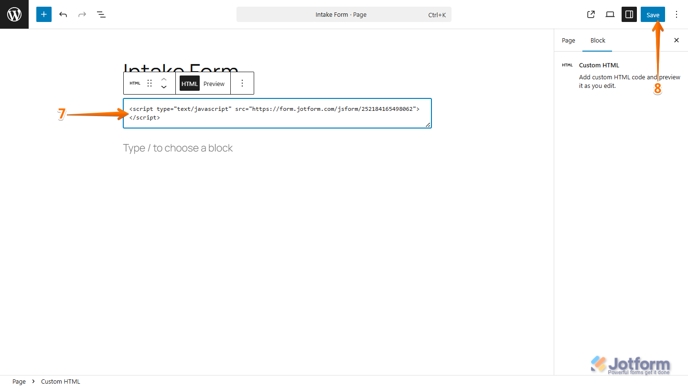Open the block inserter plus button
Viewport: 688px width, 387px height.
tap(44, 14)
